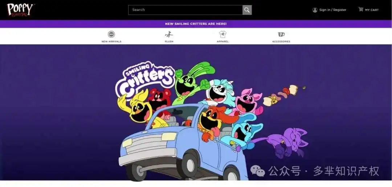Focus the Search input field
This screenshot has height=187, width=392.
(x=185, y=10)
